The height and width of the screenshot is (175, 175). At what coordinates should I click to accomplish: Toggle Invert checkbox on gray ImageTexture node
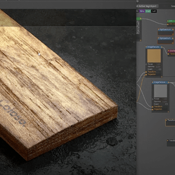(167, 104)
